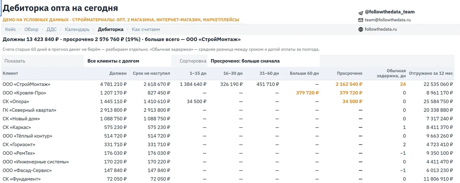Select the ООО «Инженерные системы» client name

(x=36, y=162)
